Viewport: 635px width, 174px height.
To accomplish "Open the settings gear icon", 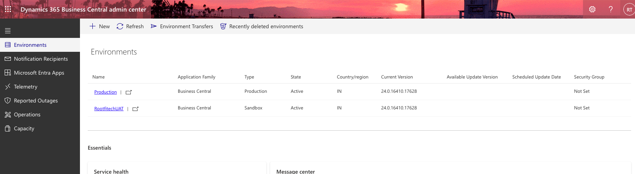I will tap(592, 9).
